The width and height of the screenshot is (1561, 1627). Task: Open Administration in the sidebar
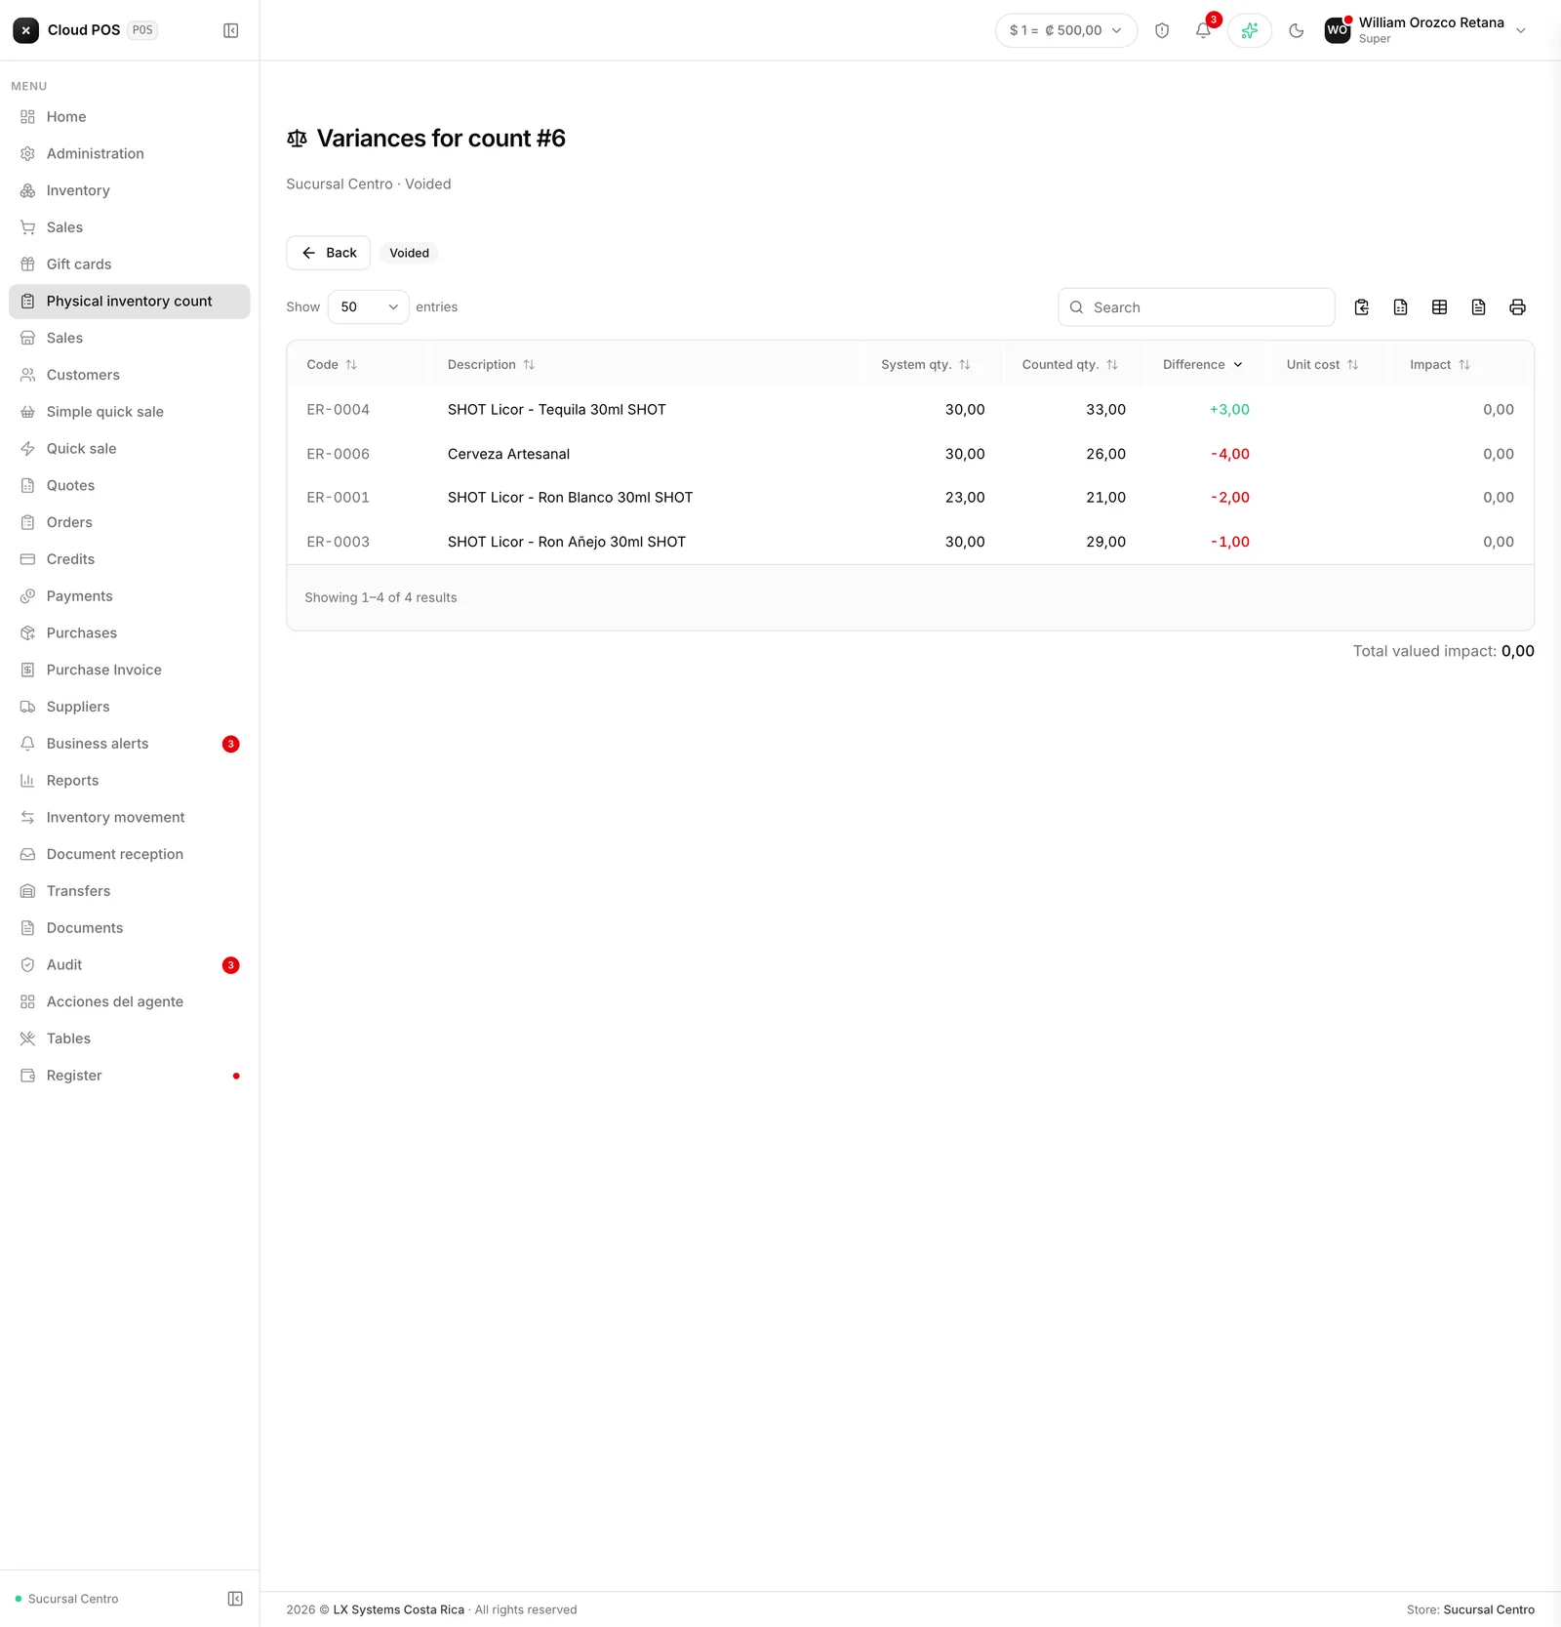[129, 154]
